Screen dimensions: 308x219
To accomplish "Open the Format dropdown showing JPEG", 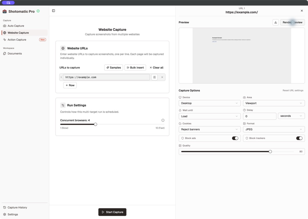I will coord(274,129).
